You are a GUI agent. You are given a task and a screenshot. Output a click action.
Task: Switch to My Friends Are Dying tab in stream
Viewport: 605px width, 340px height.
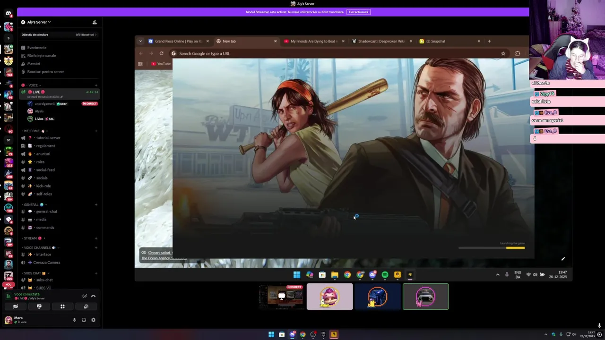(314, 41)
